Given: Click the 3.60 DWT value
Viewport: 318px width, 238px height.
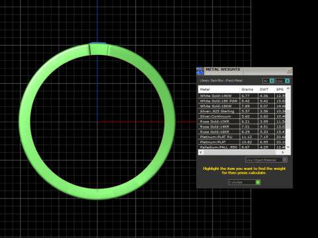Looking at the screenshot, I should [264, 116].
